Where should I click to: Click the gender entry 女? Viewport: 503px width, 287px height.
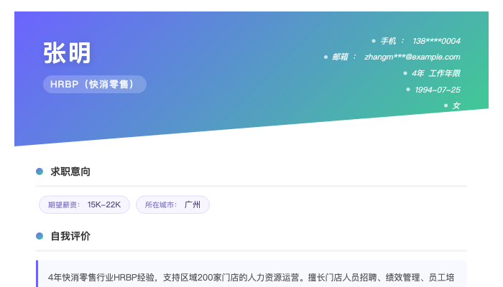(x=456, y=105)
